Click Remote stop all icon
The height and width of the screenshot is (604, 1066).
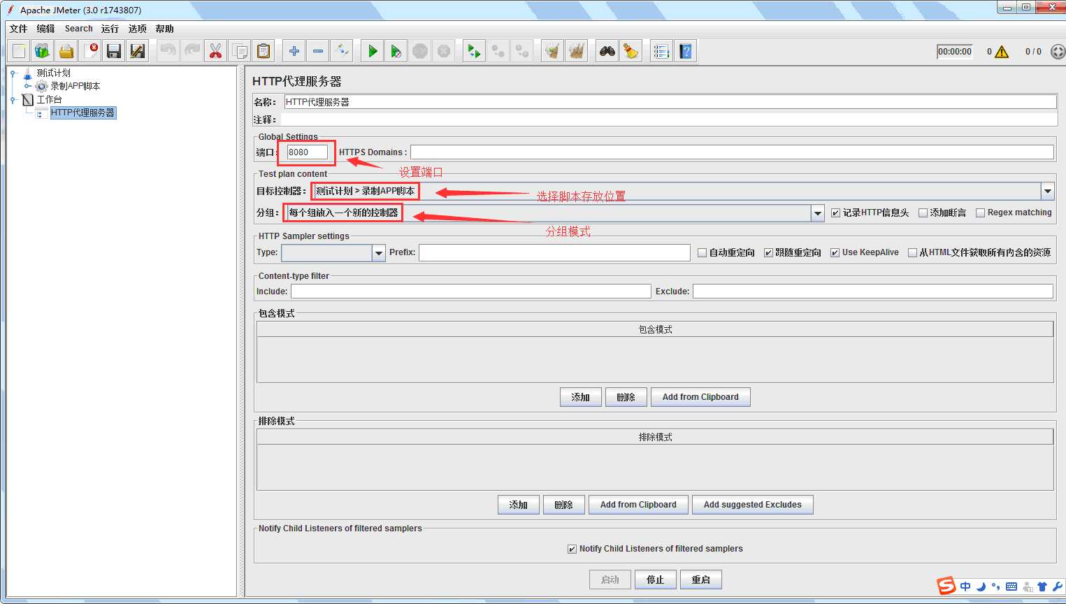click(x=498, y=51)
